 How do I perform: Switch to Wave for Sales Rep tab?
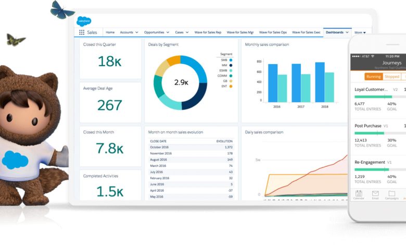208,32
